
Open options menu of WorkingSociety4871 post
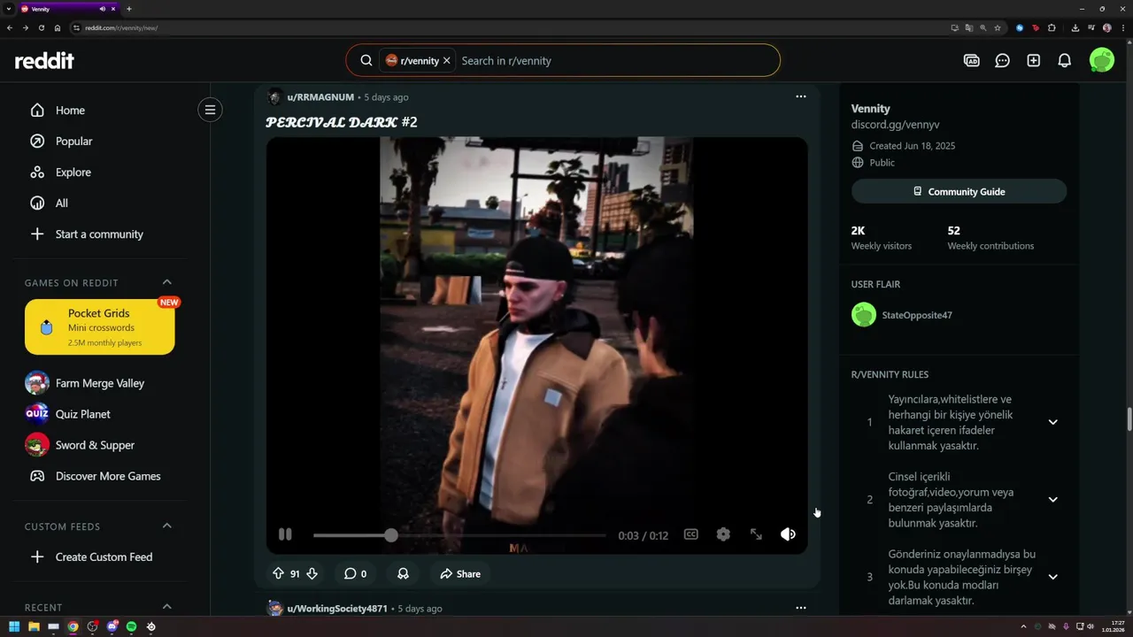coord(801,608)
